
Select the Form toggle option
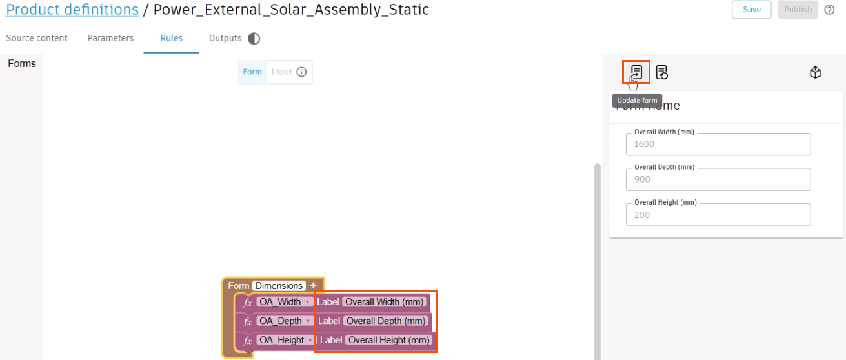tap(252, 72)
